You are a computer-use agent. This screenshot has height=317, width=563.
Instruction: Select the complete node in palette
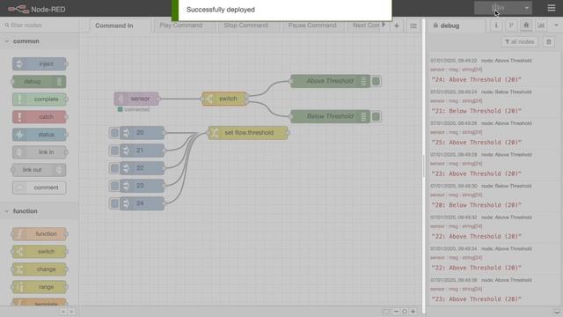tap(39, 100)
